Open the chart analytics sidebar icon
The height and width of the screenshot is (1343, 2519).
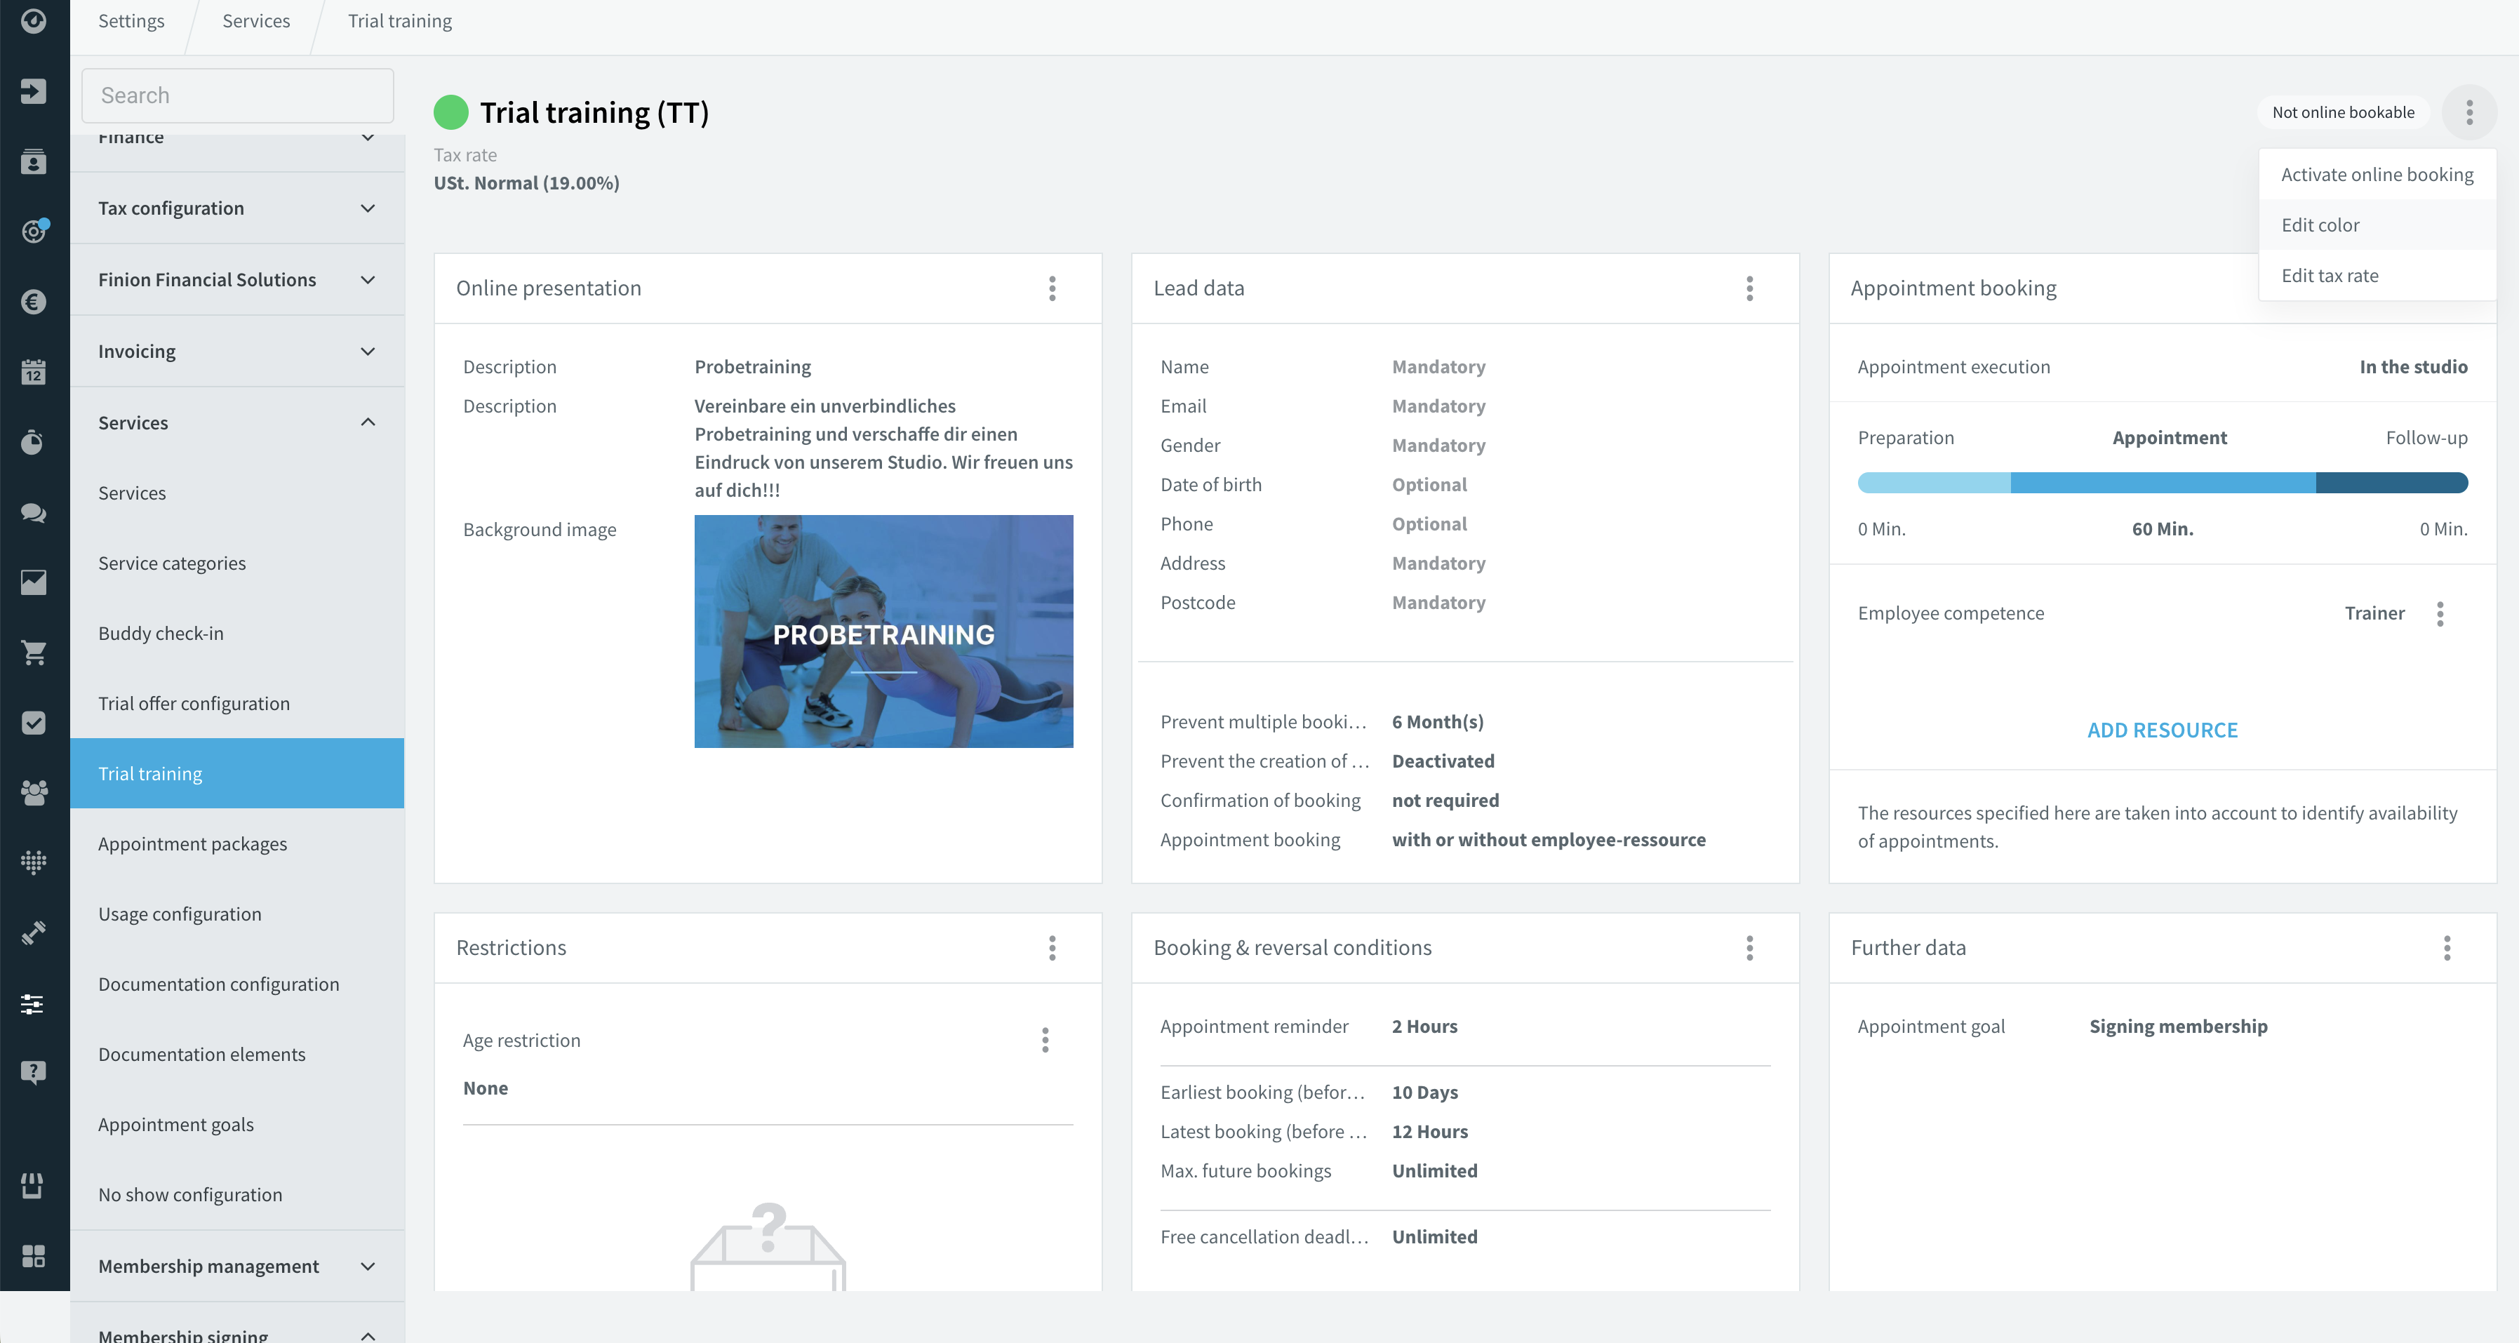point(34,582)
